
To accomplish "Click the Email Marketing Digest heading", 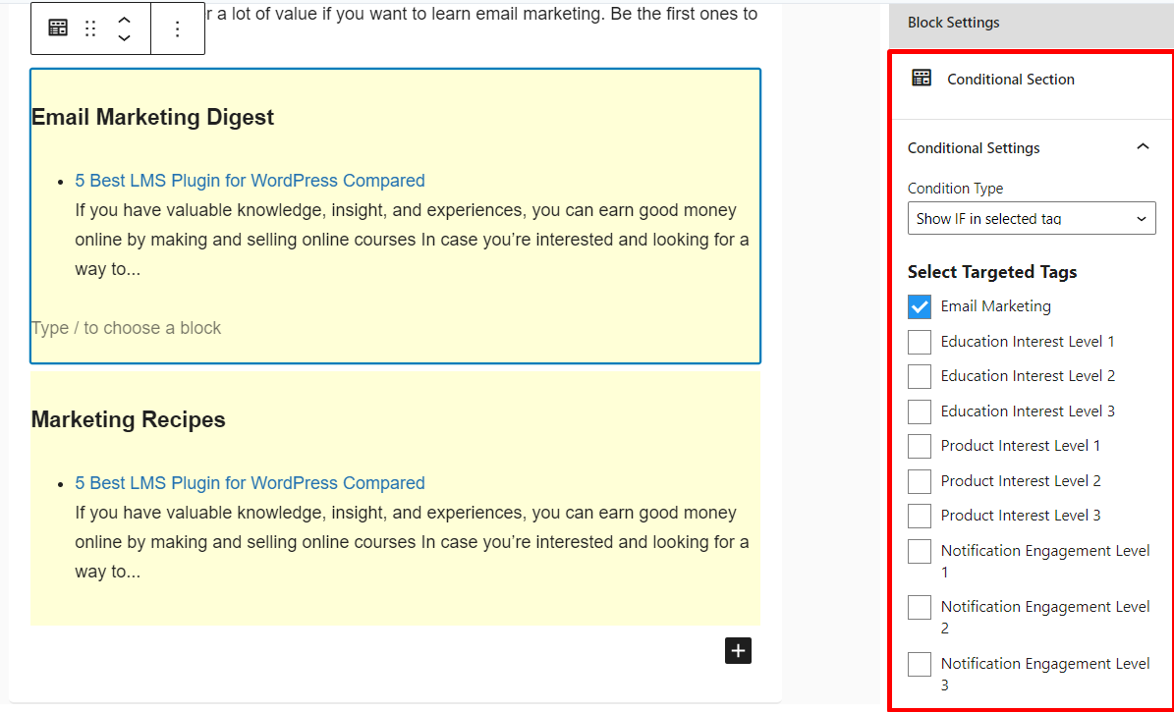I will pyautogui.click(x=152, y=117).
